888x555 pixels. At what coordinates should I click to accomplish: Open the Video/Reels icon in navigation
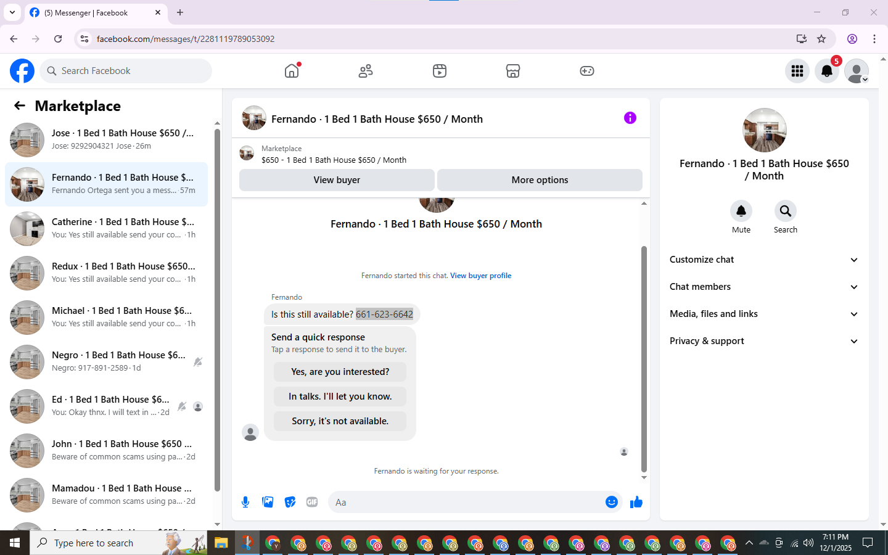click(x=440, y=71)
